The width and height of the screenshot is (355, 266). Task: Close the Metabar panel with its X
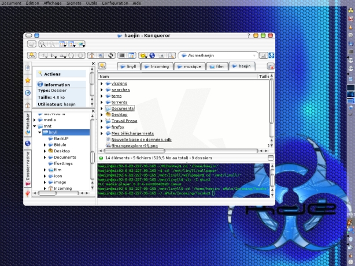tap(93, 63)
